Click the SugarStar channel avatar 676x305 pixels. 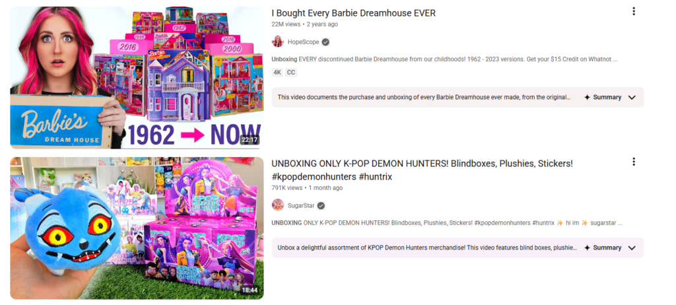pos(278,205)
